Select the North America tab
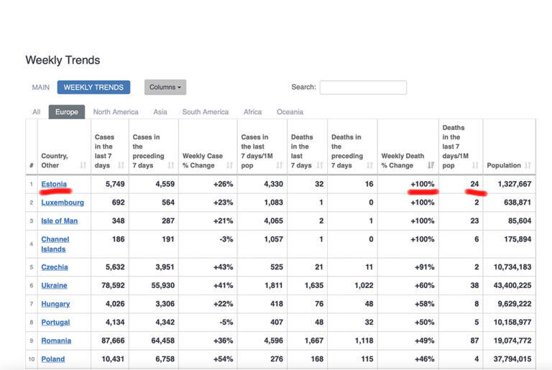Image resolution: width=552 pixels, height=370 pixels. (116, 112)
